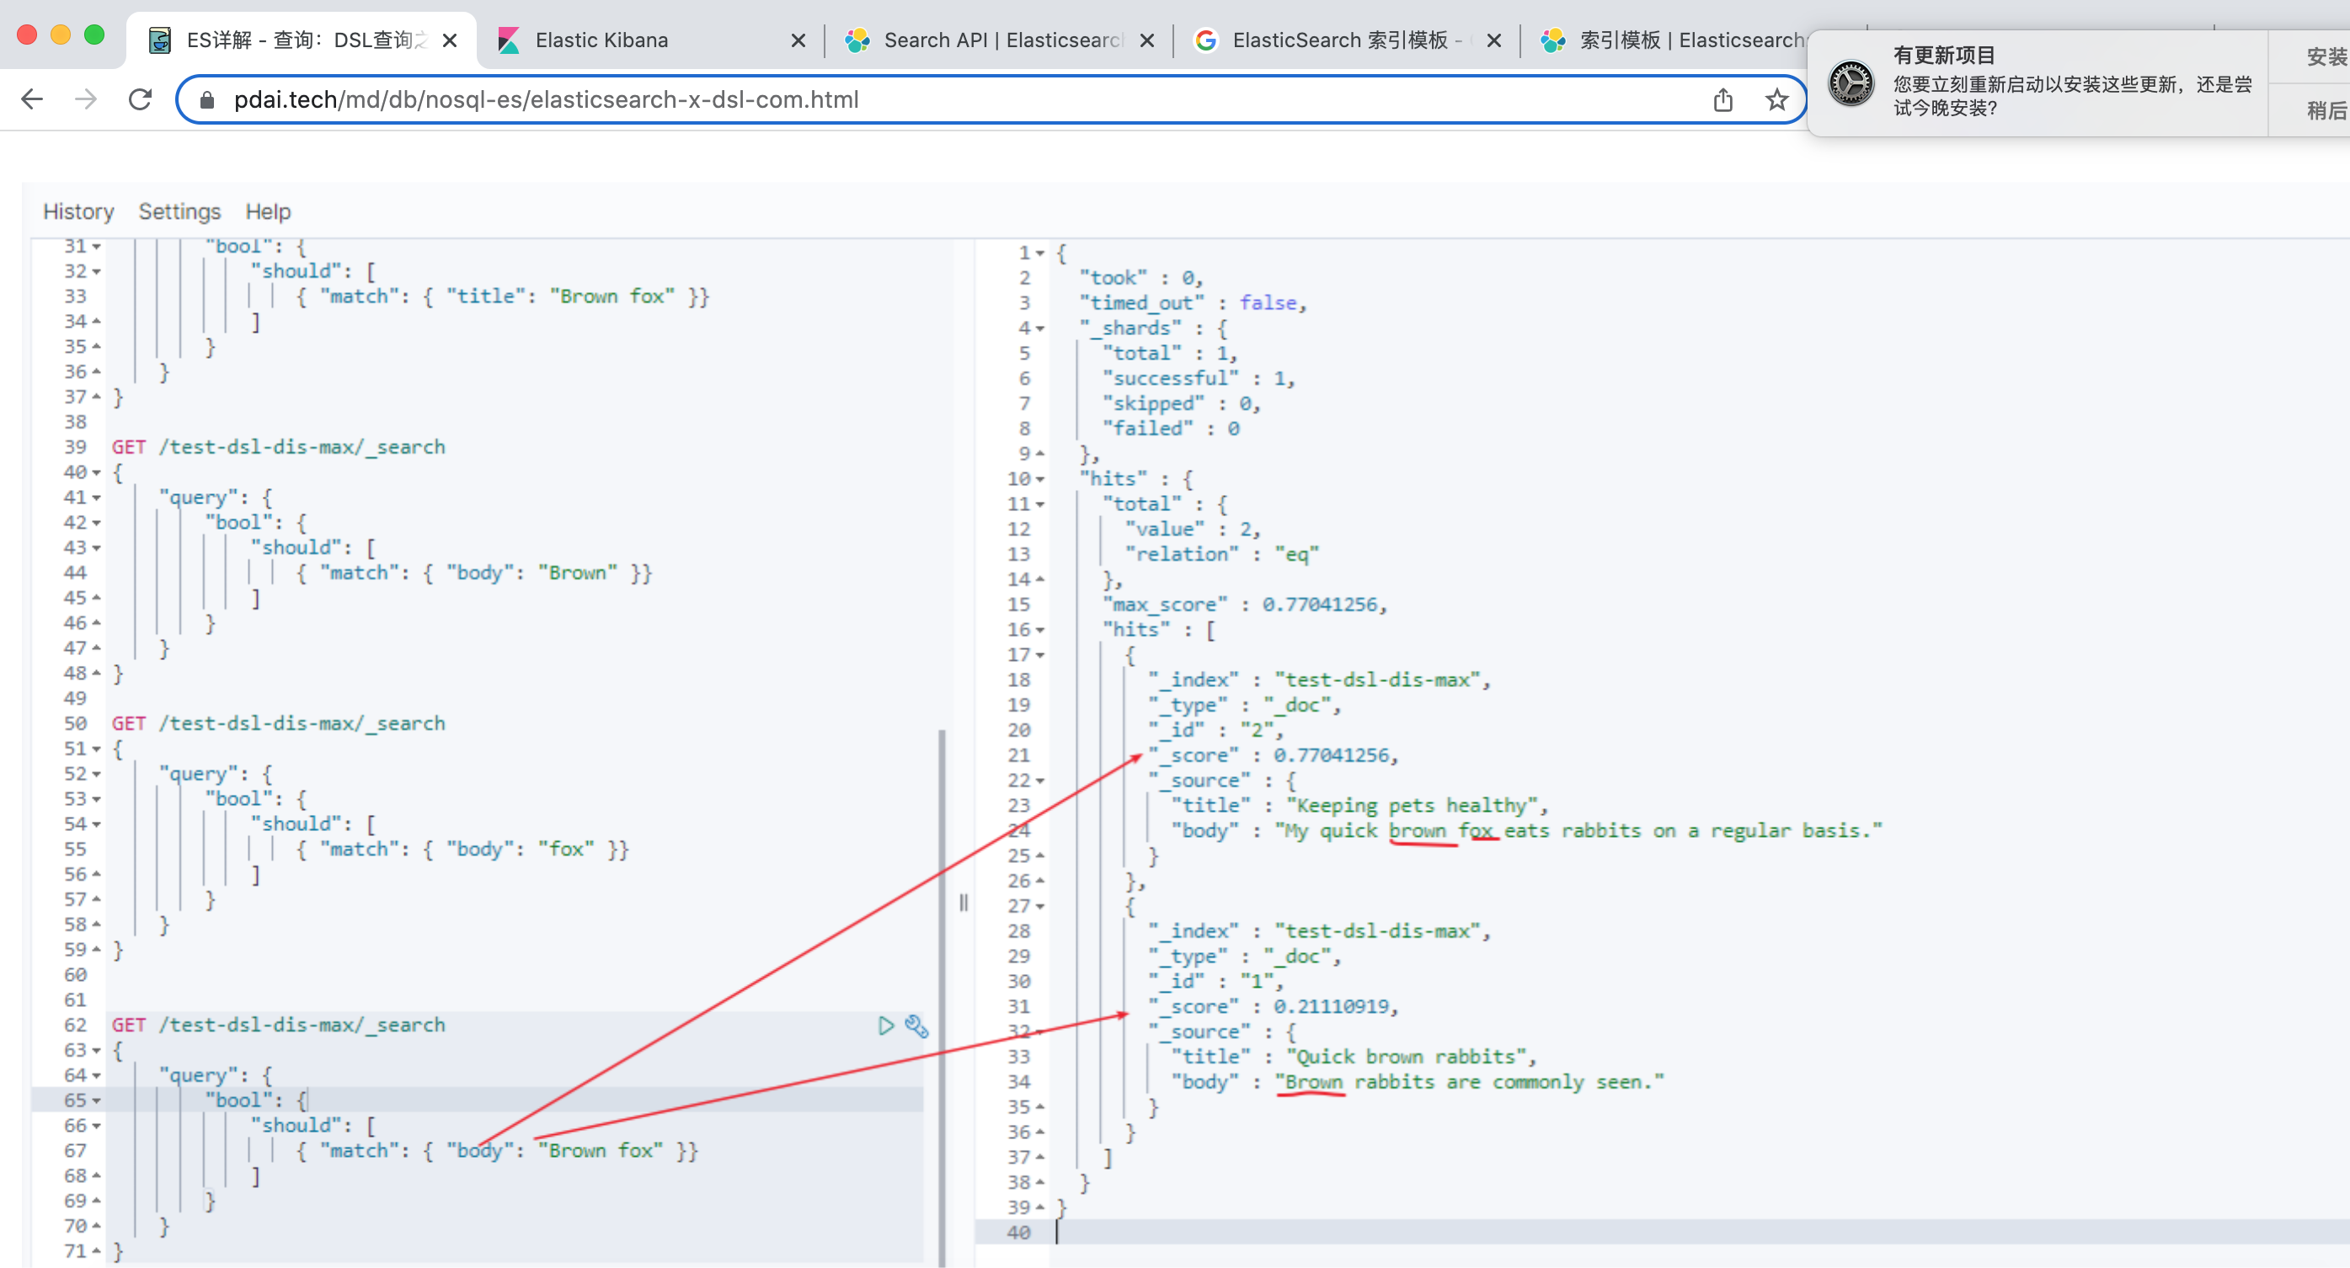Click the GET request on editor line 62
Image resolution: width=2350 pixels, height=1268 pixels.
point(278,1026)
